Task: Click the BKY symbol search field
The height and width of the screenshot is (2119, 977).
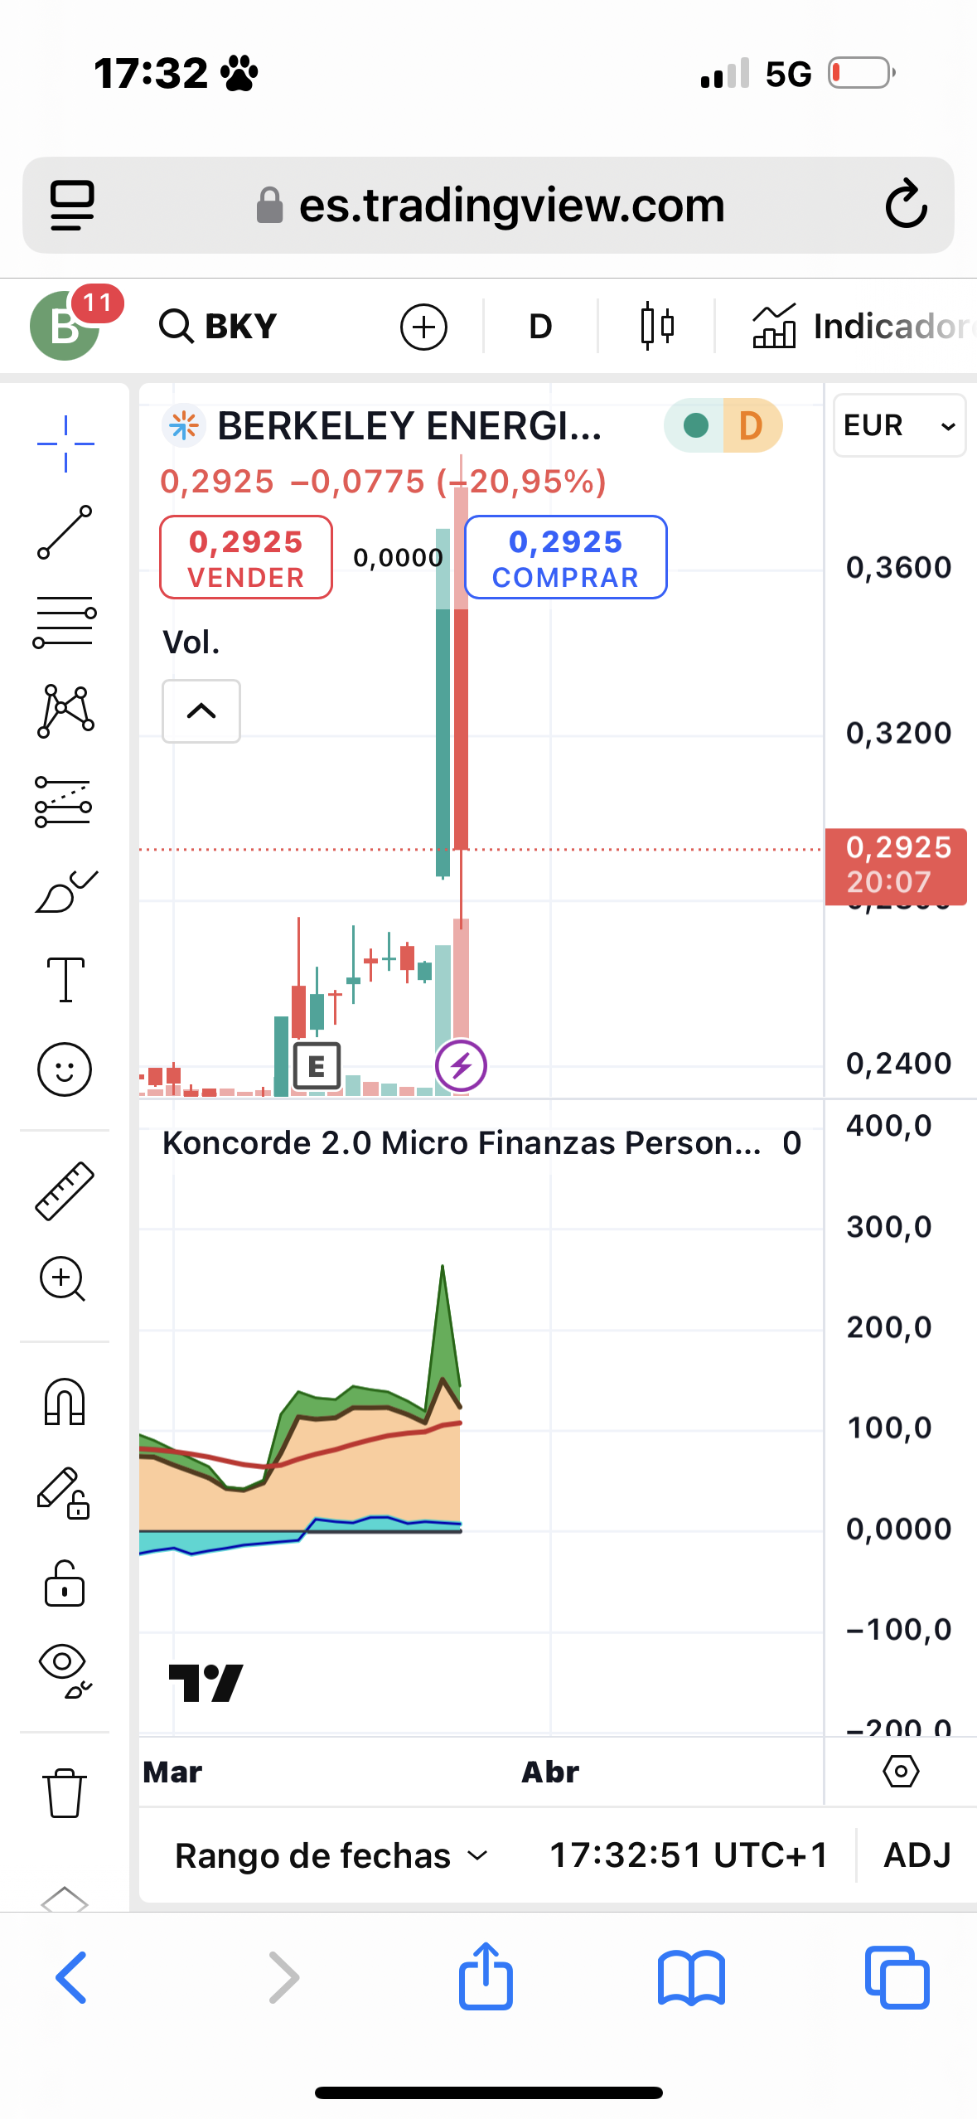Action: [219, 326]
